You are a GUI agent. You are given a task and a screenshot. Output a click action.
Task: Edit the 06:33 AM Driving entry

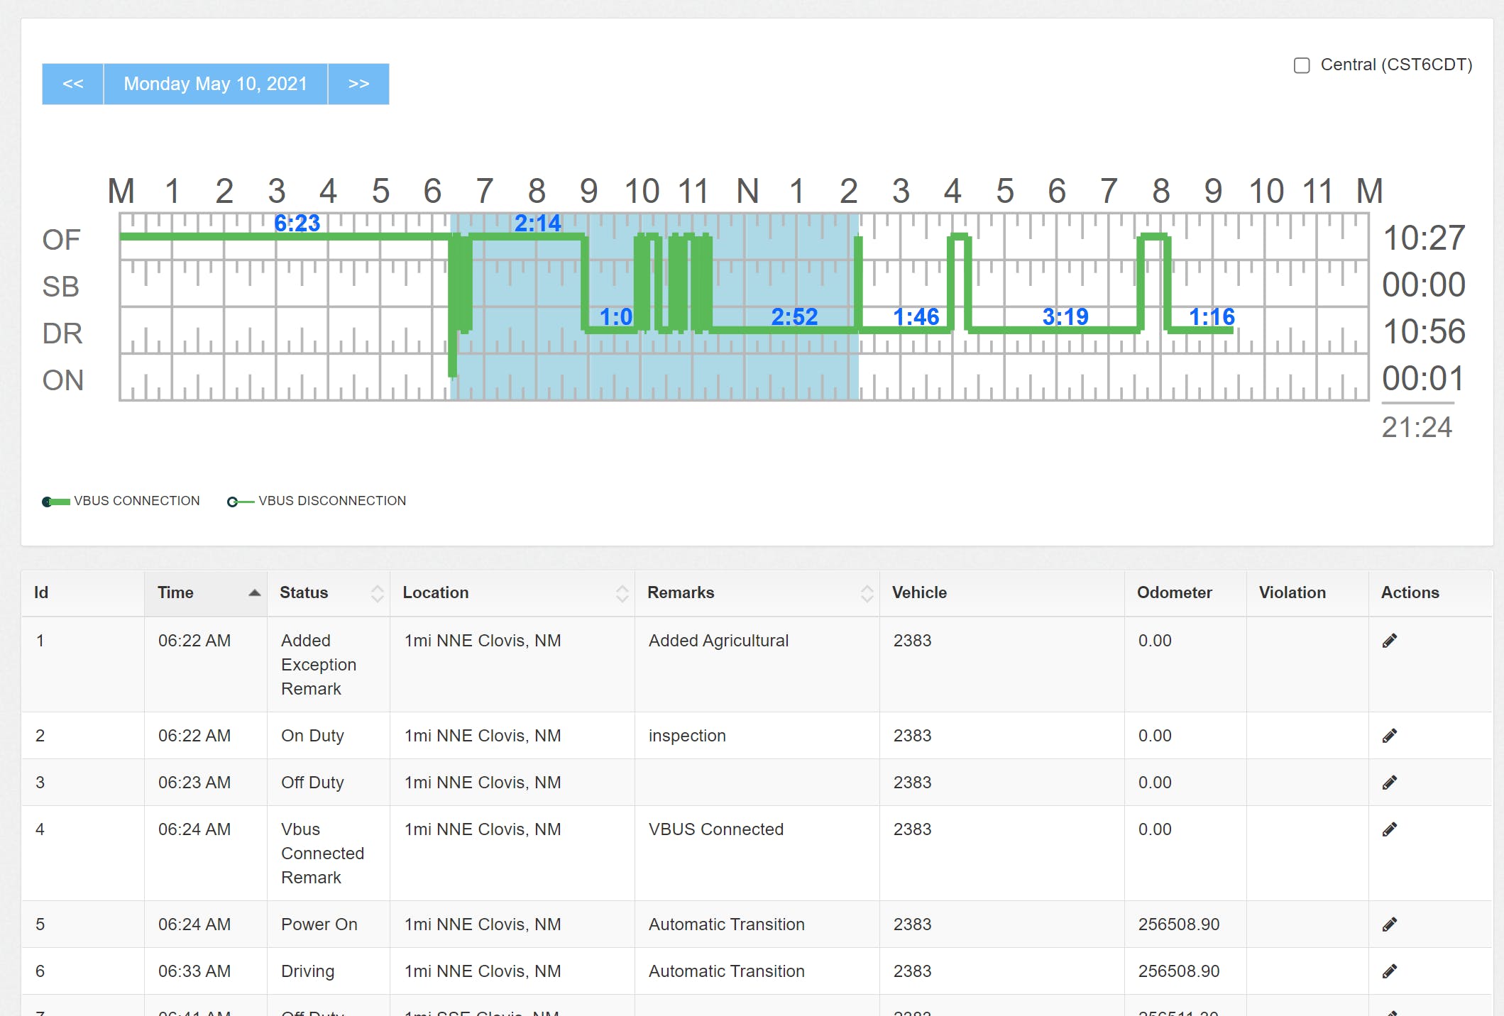pyautogui.click(x=1389, y=971)
